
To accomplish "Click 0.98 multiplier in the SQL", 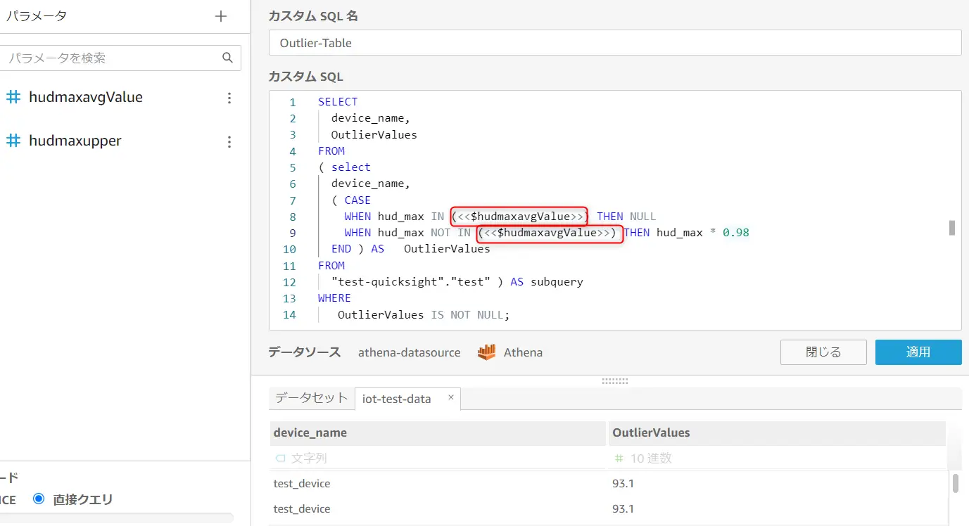I will pos(736,233).
